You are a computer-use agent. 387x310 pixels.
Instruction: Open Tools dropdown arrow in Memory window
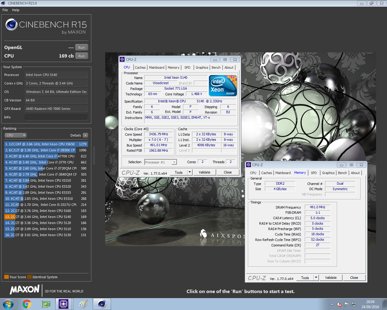click(x=316, y=278)
